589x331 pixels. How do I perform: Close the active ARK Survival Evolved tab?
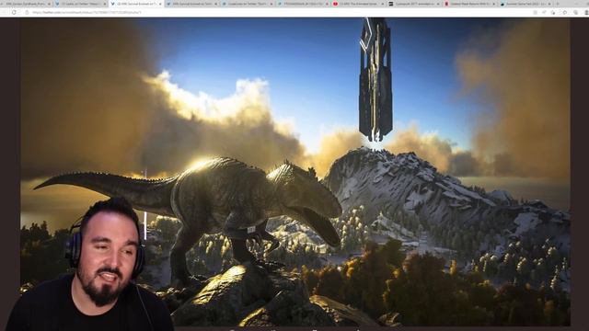(160, 4)
